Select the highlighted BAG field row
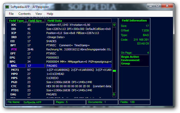180x113 pixels. pos(60,66)
